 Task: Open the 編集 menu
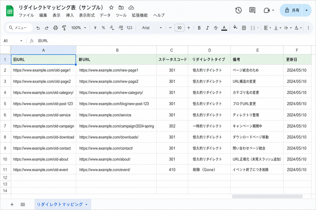[x=43, y=15]
